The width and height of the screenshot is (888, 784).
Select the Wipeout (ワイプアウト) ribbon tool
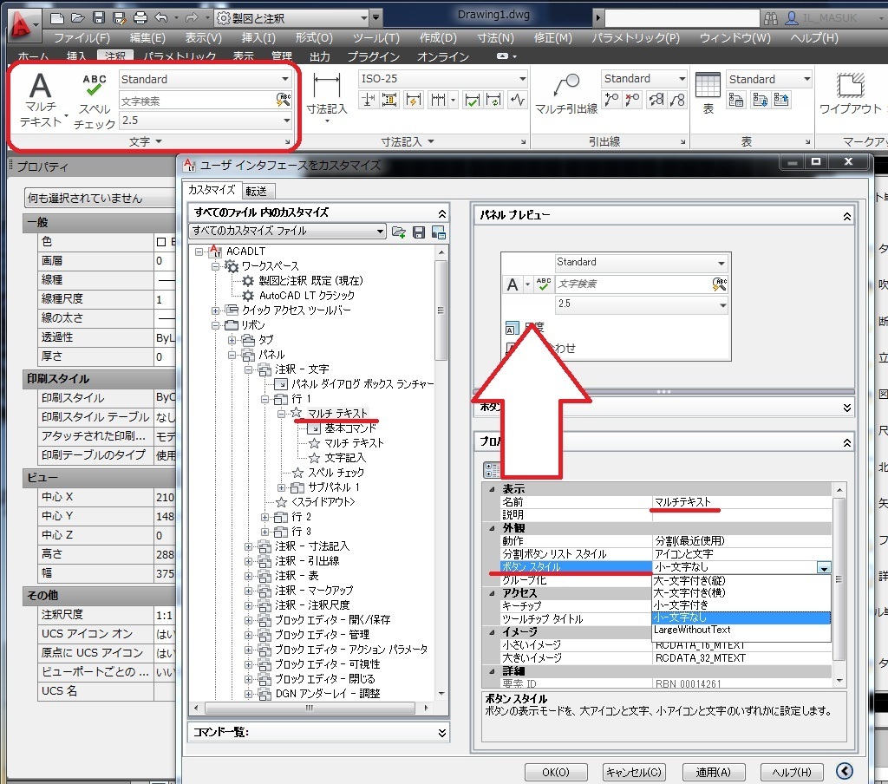point(850,95)
